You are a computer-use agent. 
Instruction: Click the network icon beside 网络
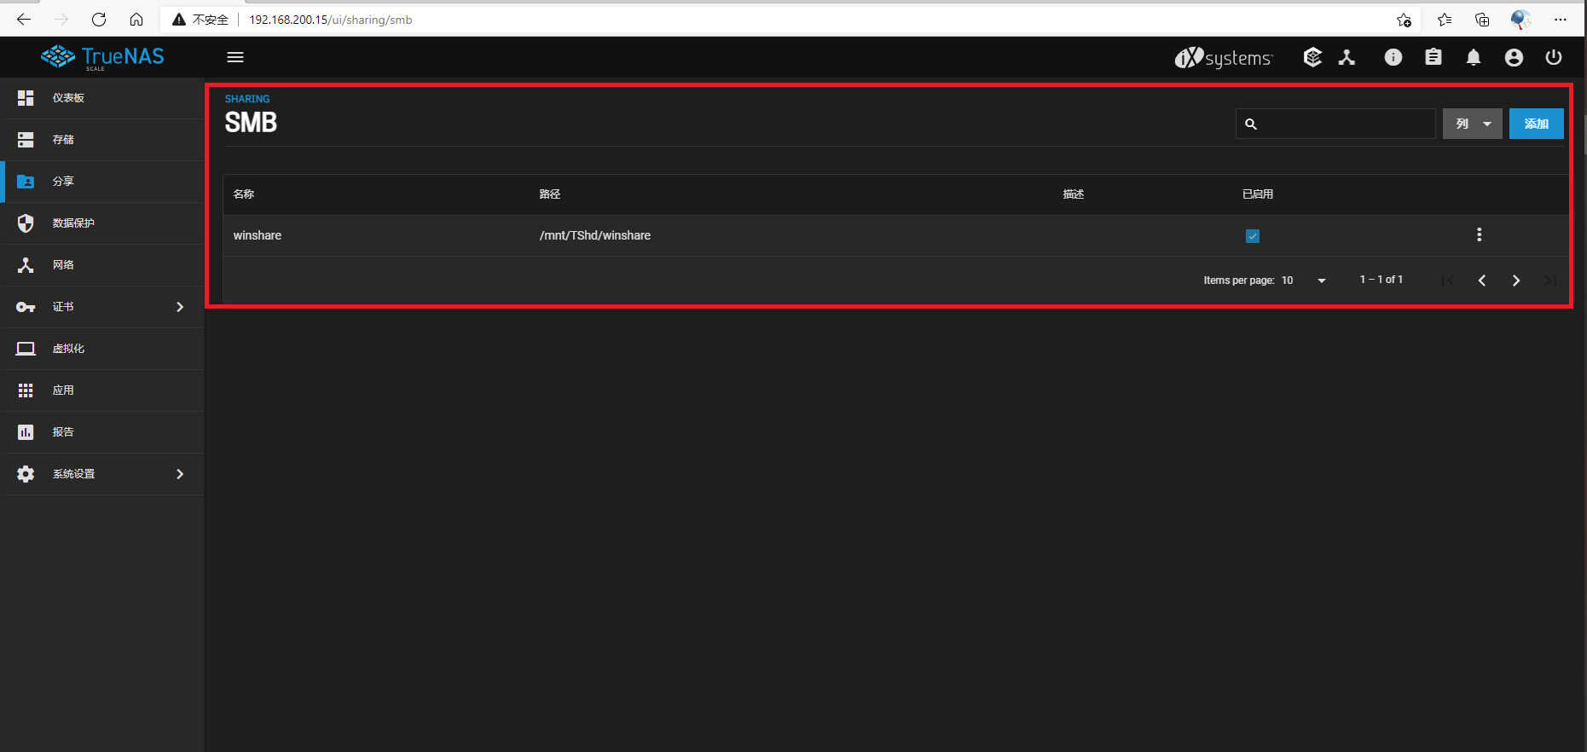[26, 265]
